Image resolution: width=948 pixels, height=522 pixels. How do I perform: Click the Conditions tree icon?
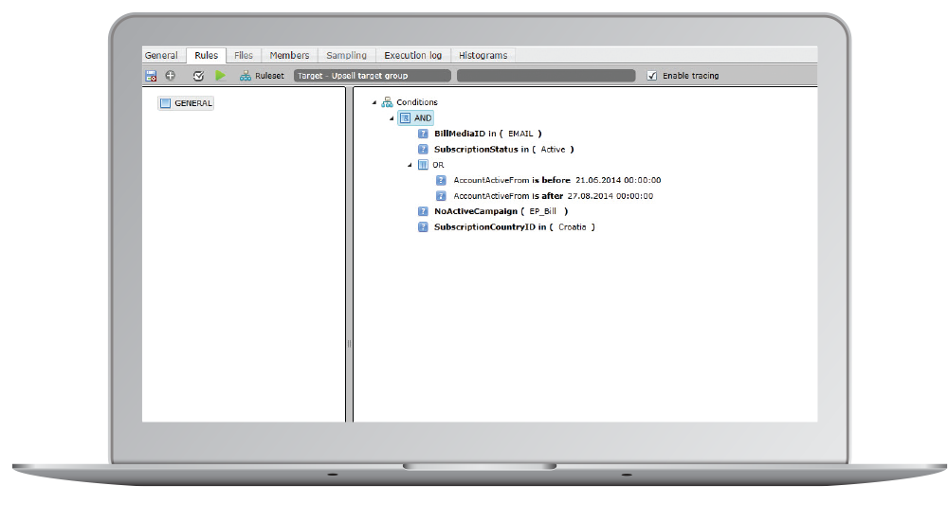click(387, 102)
